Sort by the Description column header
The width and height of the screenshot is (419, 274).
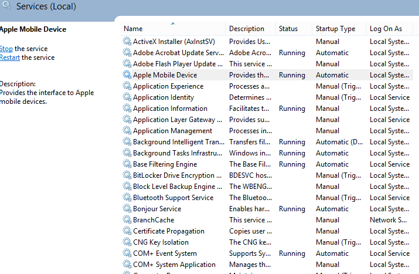click(247, 29)
